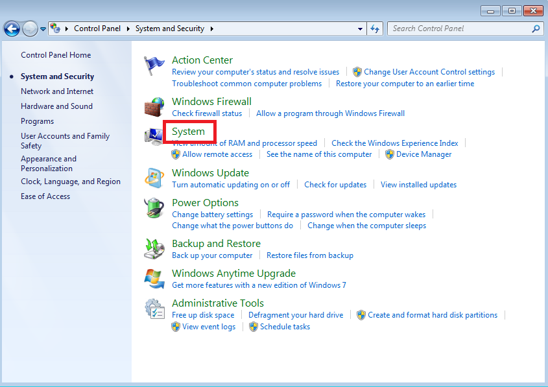The width and height of the screenshot is (548, 387).
Task: Click Defragment your hard drive link
Action: click(296, 315)
